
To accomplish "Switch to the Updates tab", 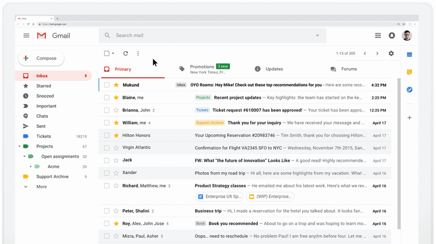I will pos(274,69).
